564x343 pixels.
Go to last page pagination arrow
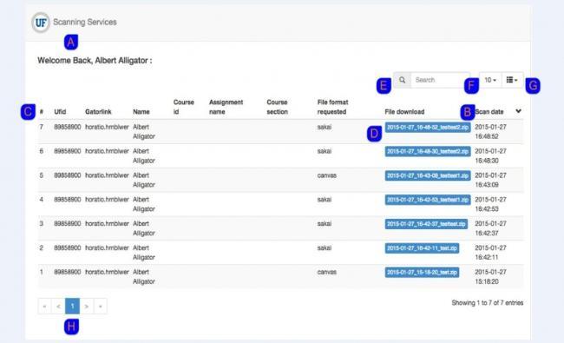(101, 307)
